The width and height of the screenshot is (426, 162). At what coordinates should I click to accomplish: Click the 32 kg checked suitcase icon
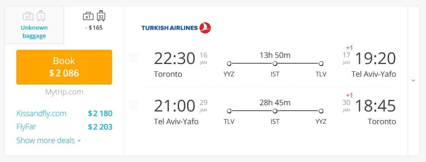[101, 16]
